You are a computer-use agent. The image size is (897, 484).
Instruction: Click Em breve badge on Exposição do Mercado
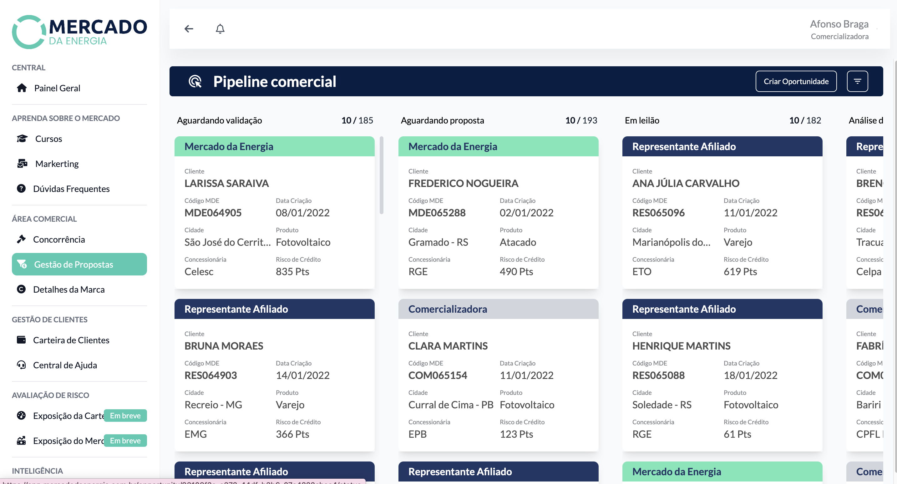pyautogui.click(x=125, y=441)
